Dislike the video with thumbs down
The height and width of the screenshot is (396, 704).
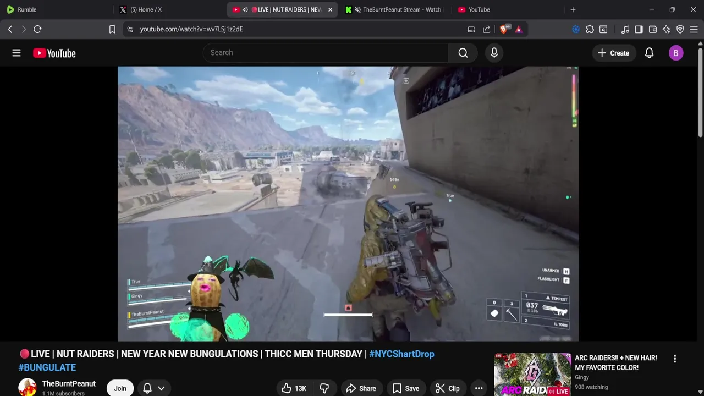coord(324,388)
